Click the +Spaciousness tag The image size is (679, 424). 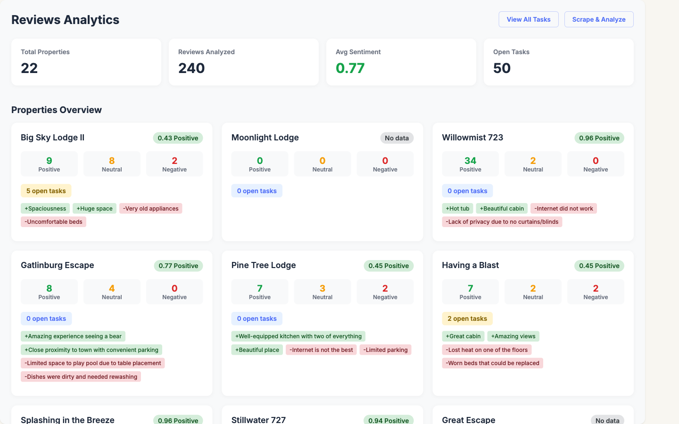pos(45,208)
